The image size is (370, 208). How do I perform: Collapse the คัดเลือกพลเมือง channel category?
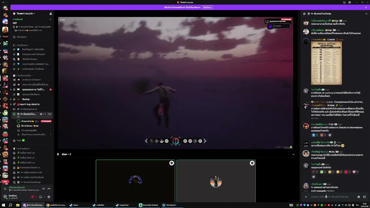(25, 75)
